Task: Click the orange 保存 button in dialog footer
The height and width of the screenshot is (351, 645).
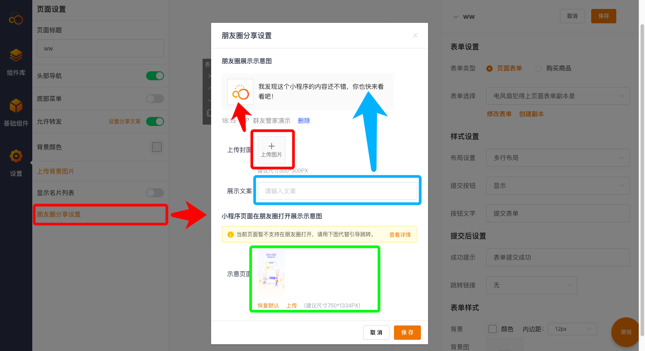Action: (x=407, y=333)
